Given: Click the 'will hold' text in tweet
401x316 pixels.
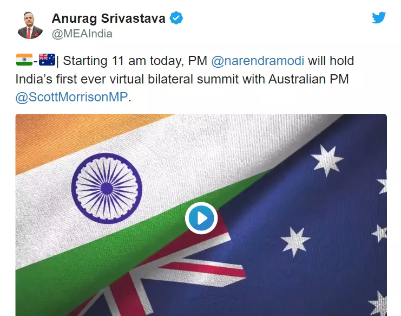Looking at the screenshot, I should click(331, 61).
